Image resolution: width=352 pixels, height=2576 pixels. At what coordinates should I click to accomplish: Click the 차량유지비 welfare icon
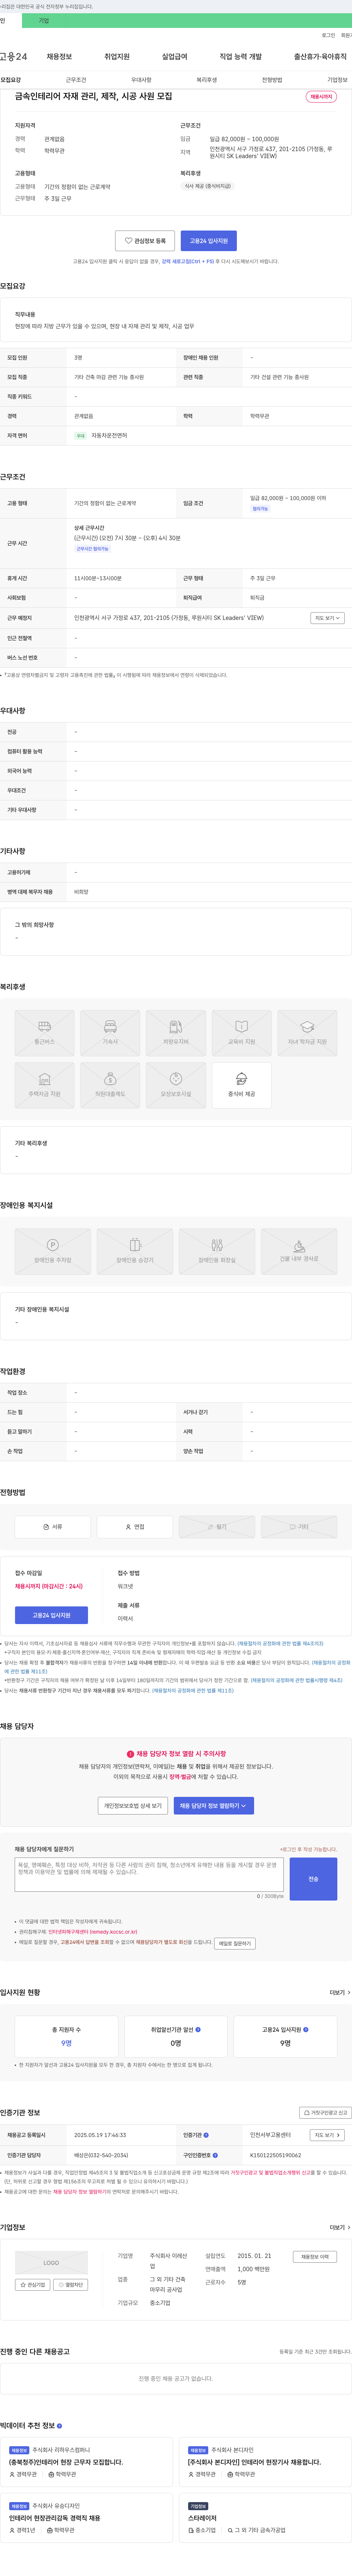click(176, 1032)
